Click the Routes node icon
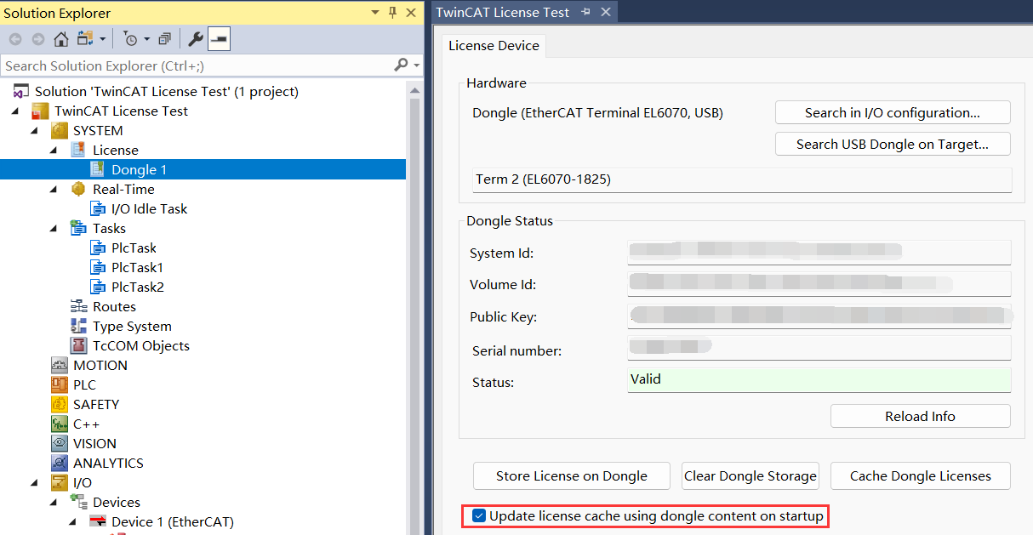 pos(78,306)
